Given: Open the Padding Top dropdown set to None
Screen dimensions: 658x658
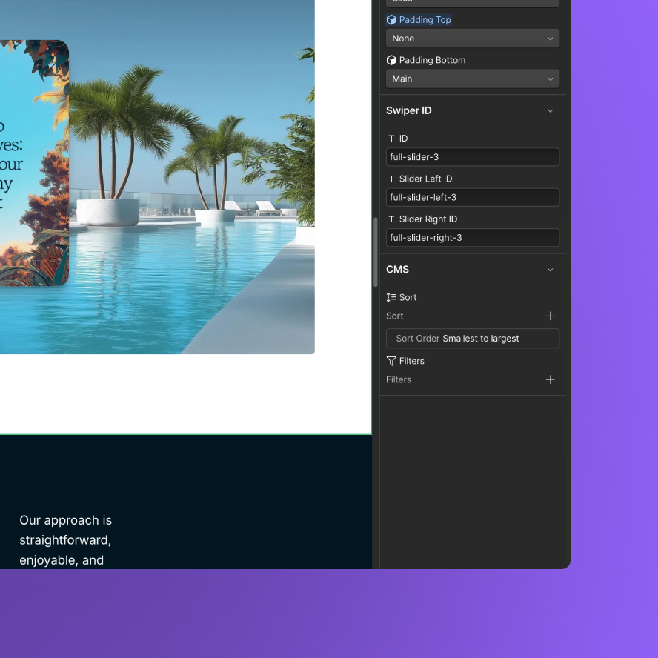Looking at the screenshot, I should pos(472,39).
